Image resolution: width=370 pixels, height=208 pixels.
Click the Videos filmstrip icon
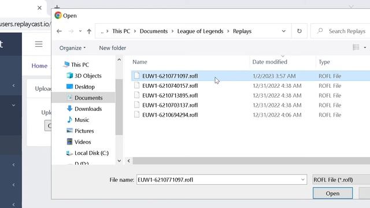pyautogui.click(x=69, y=142)
